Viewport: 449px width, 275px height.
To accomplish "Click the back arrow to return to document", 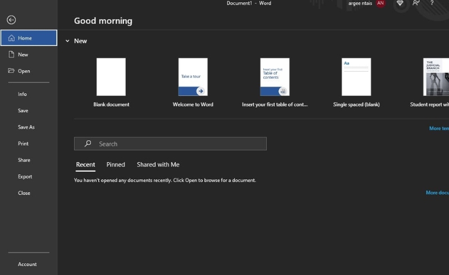I will pyautogui.click(x=11, y=20).
